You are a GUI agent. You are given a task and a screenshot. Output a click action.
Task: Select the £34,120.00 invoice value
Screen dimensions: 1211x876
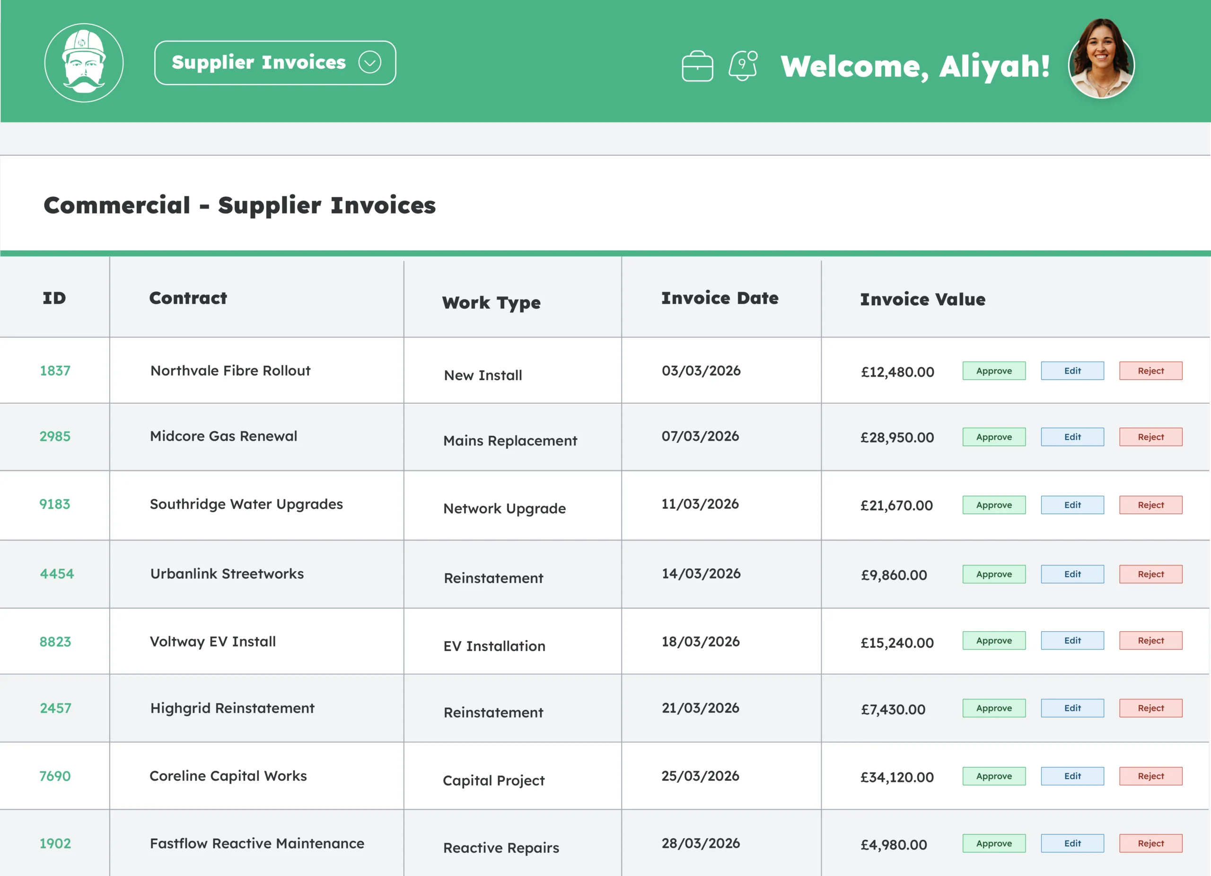897,778
